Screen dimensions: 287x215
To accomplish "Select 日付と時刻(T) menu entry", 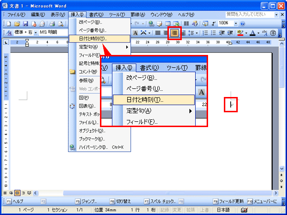I will (x=99, y=39).
